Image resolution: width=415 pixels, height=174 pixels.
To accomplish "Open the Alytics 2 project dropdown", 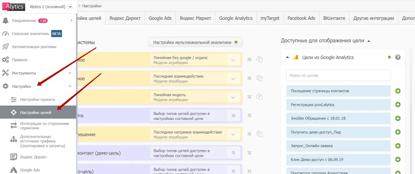I will (x=71, y=7).
